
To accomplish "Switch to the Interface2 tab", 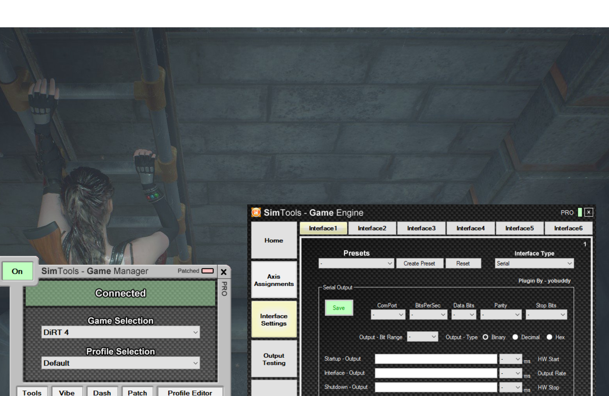I will pos(372,228).
